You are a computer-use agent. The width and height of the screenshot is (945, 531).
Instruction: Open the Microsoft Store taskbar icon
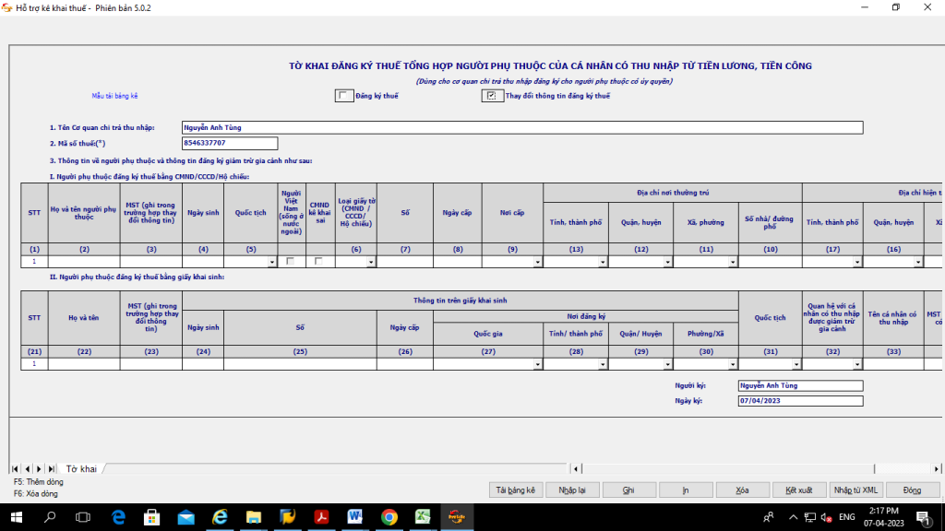click(152, 517)
